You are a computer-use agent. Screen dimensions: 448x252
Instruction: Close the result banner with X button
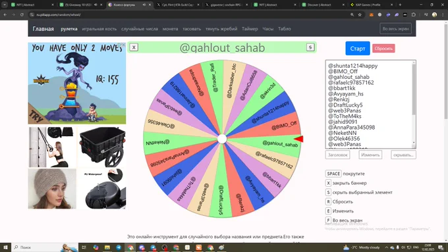coord(134,47)
